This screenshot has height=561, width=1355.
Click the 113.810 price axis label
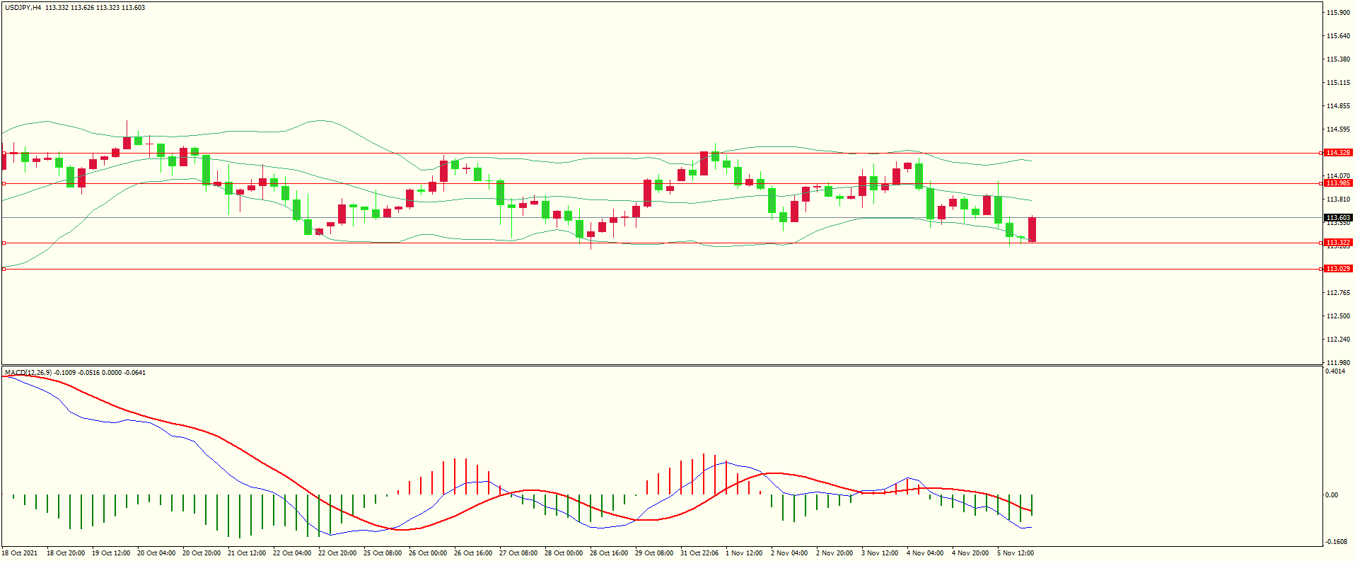point(1338,199)
